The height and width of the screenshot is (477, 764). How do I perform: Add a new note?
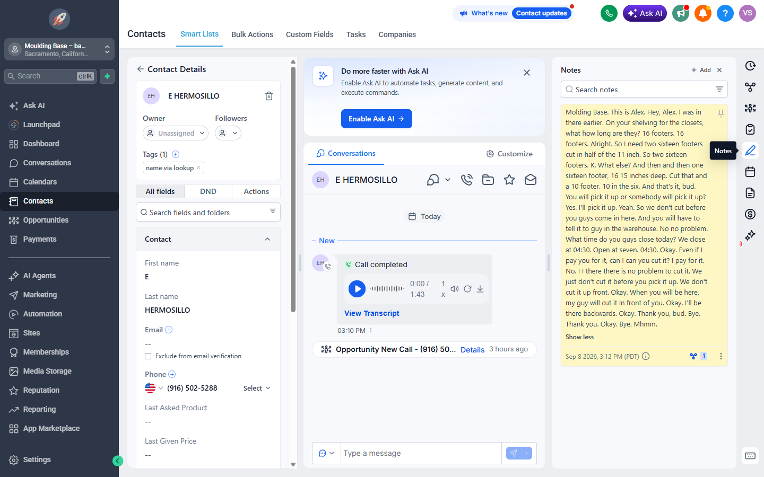701,70
